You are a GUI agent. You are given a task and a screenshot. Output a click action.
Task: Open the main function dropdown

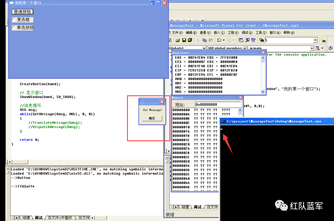pyautogui.click(x=312, y=48)
